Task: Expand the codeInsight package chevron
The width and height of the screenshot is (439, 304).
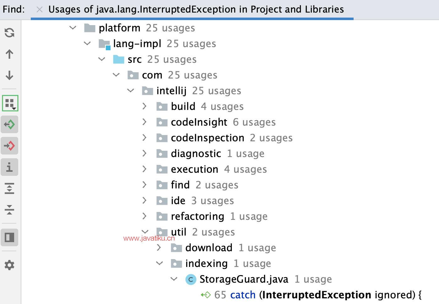Action: pos(144,122)
